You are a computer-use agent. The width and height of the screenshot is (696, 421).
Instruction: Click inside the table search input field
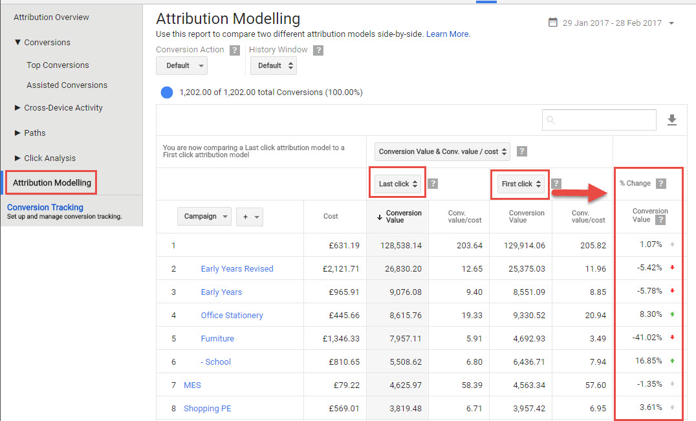tap(598, 120)
